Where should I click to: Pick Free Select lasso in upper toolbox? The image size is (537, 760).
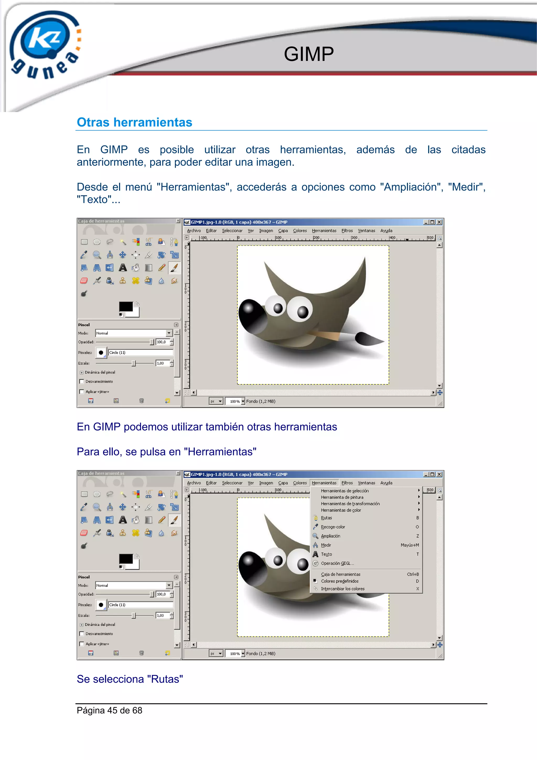pyautogui.click(x=110, y=242)
